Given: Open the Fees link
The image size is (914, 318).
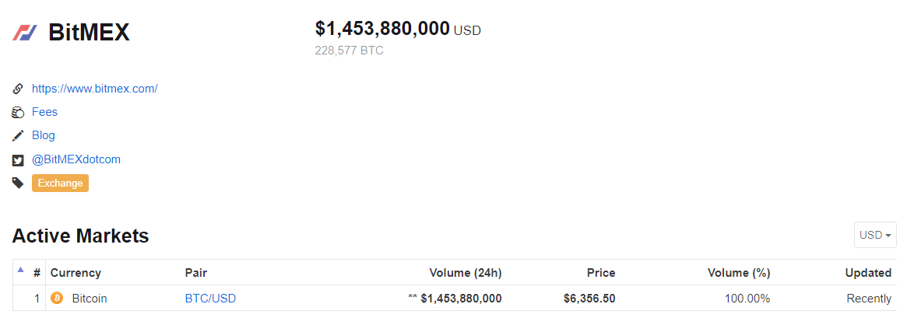Looking at the screenshot, I should [44, 112].
